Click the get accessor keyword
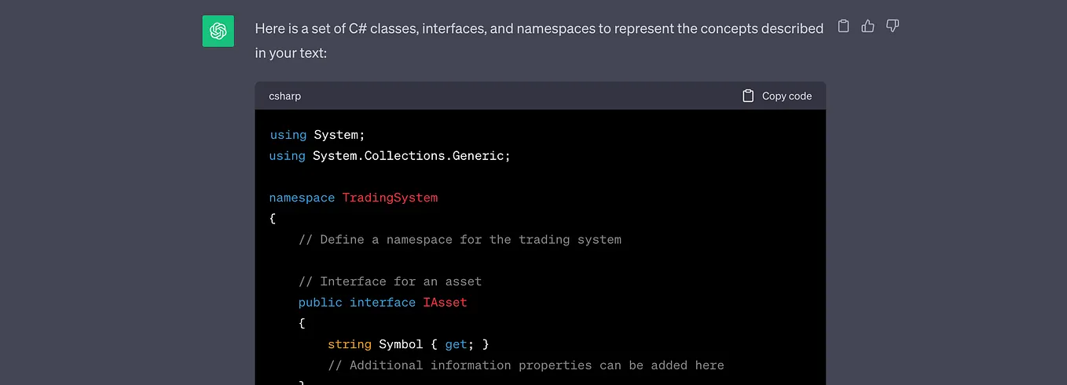This screenshot has height=385, width=1067. pos(456,344)
